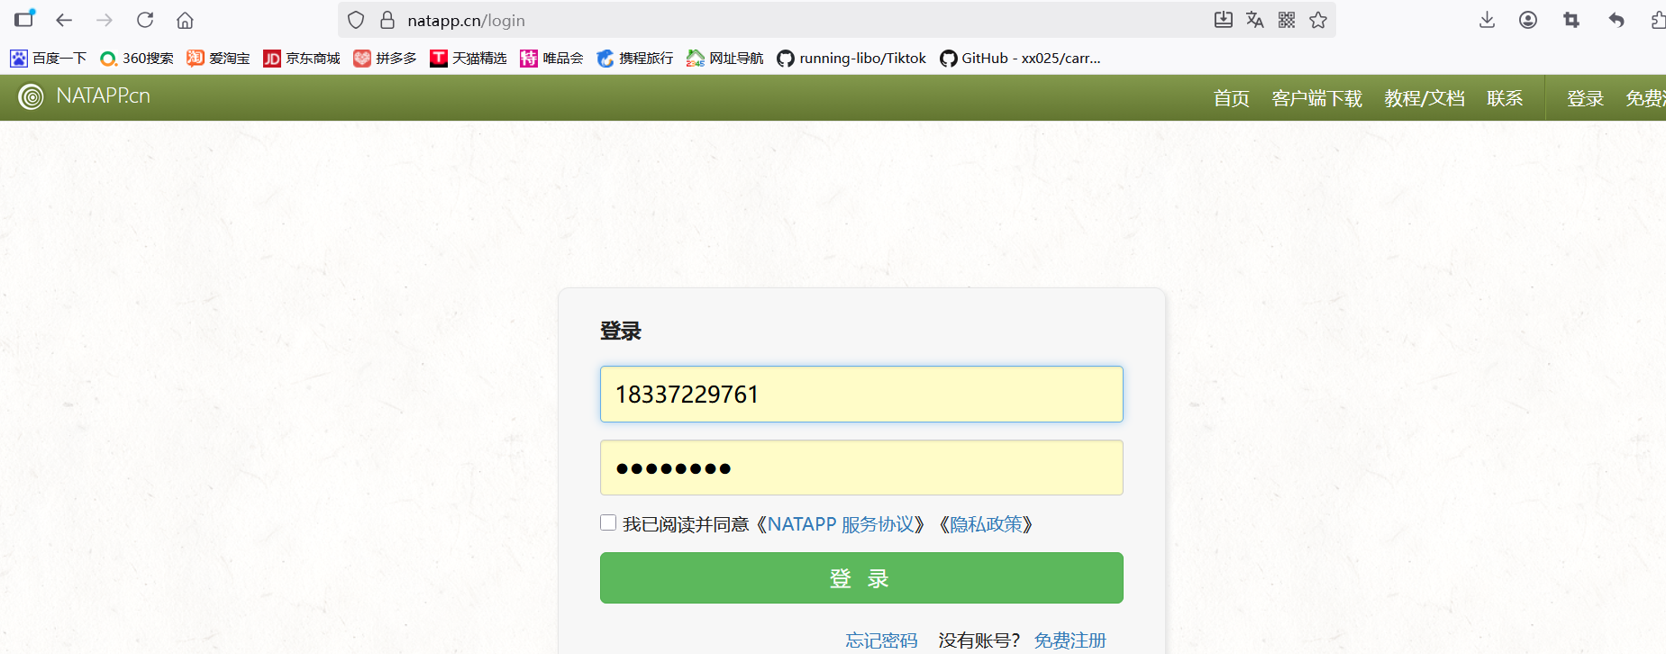The height and width of the screenshot is (654, 1666).
Task: Bookmark this page with the star icon
Action: pyautogui.click(x=1318, y=20)
